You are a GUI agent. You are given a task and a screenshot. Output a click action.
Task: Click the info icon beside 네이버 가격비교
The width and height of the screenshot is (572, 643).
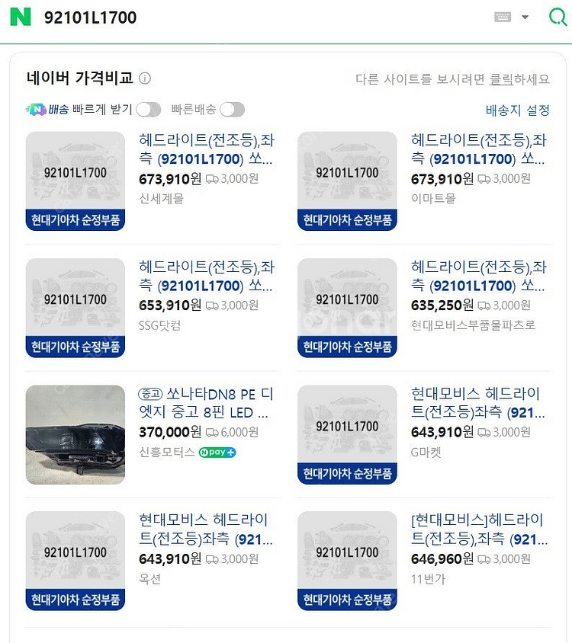(145, 78)
